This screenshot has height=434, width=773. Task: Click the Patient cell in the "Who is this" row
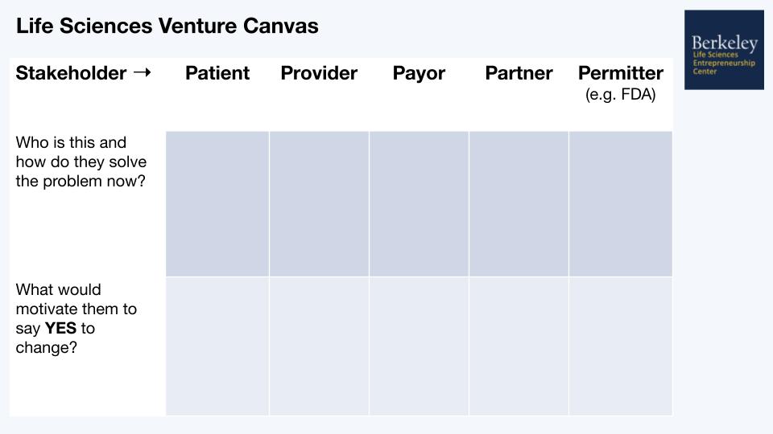point(217,204)
